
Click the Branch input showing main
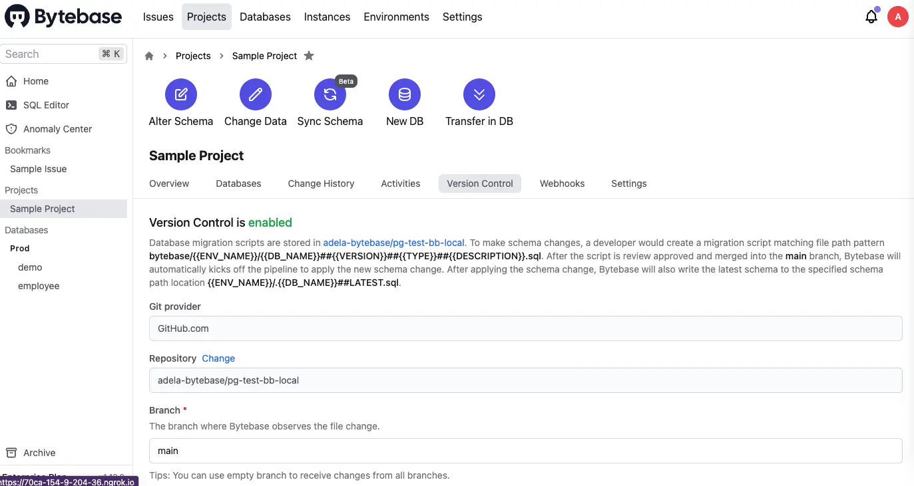[525, 450]
